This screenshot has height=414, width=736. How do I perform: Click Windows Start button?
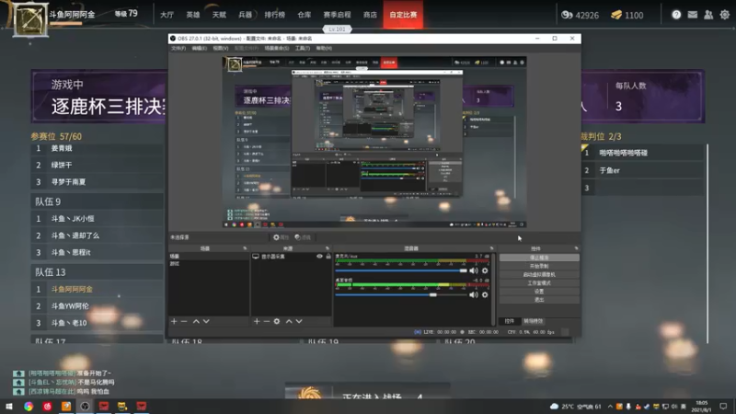[9, 407]
